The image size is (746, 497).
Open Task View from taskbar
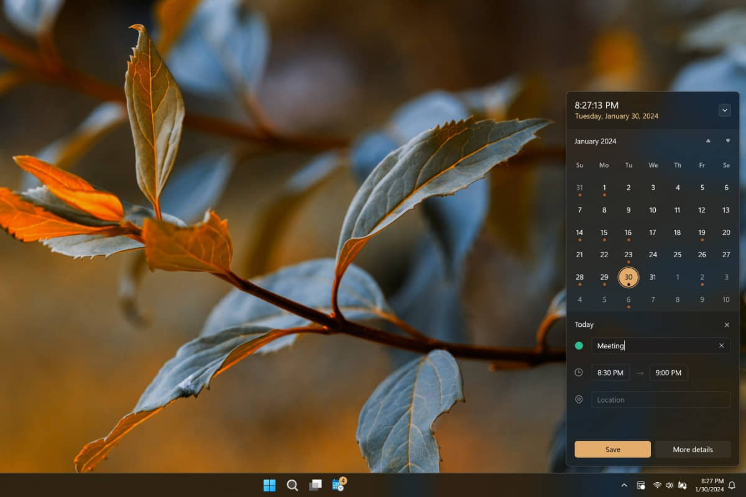pyautogui.click(x=316, y=485)
